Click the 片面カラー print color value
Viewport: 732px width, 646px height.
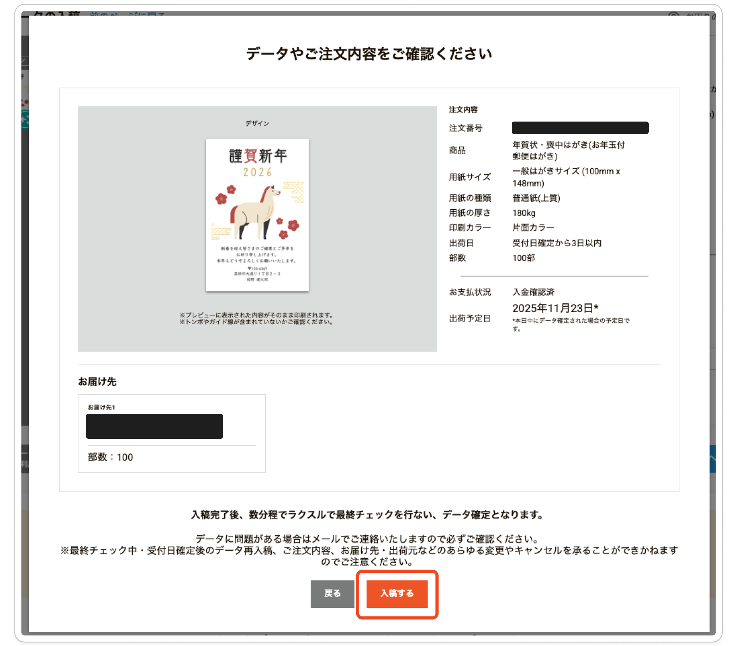tap(533, 227)
